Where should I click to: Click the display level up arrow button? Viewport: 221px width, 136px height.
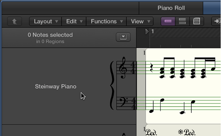tap(14, 21)
